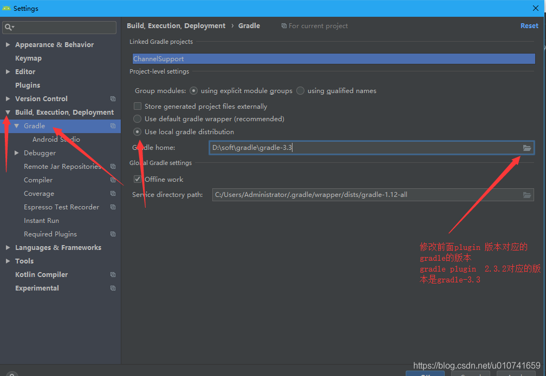Click the project-level icon beside Gradle entry
Image resolution: width=546 pixels, height=376 pixels.
[112, 126]
